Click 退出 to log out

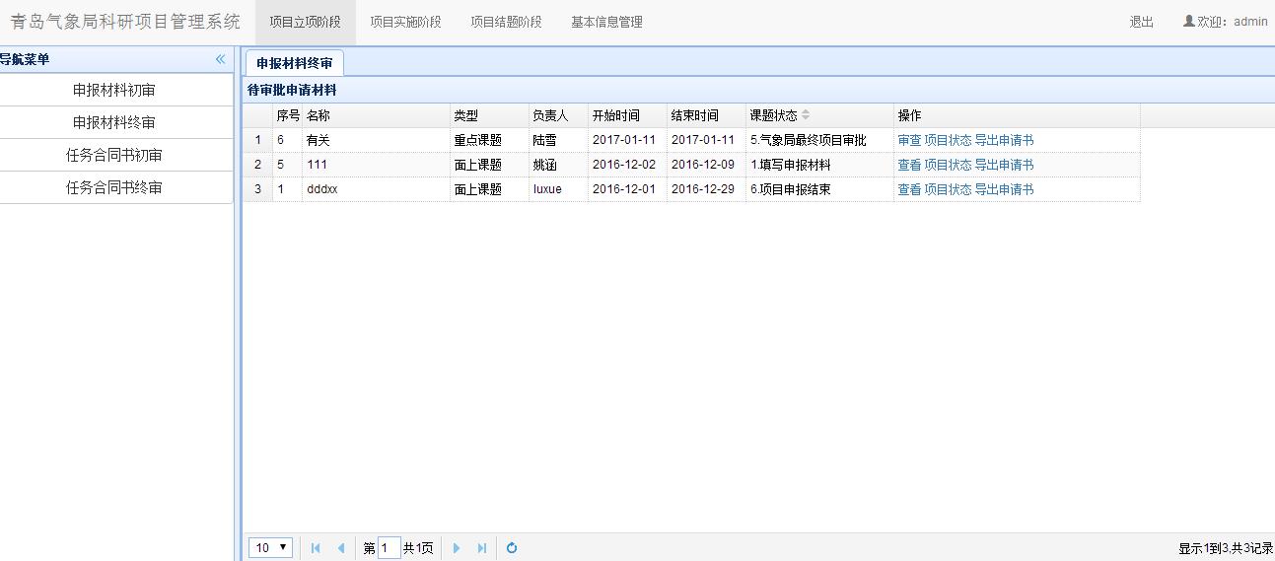(1142, 22)
